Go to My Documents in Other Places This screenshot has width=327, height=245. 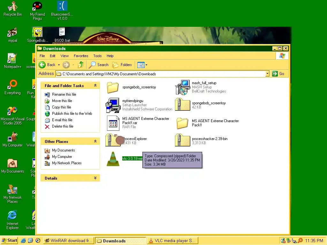[x=64, y=150]
